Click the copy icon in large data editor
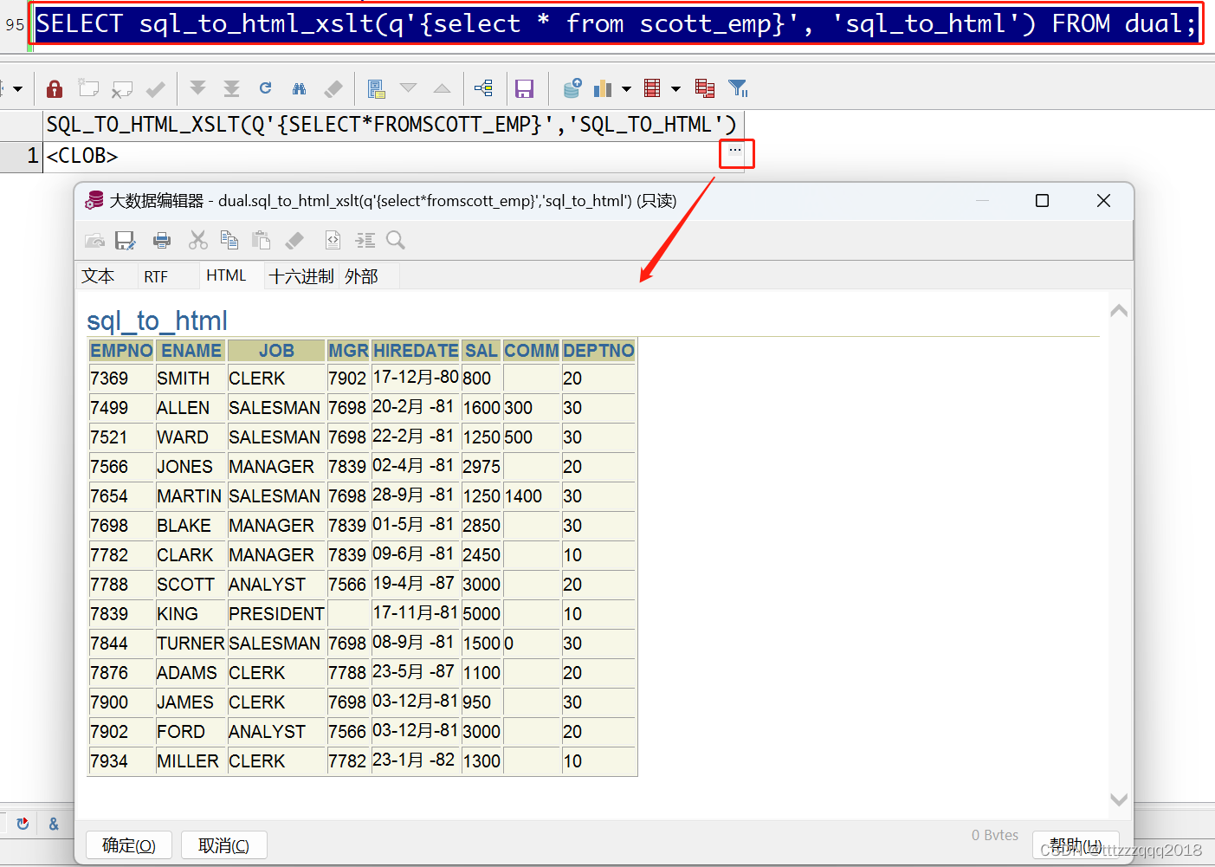Screen dimensions: 1215x867 tap(229, 240)
